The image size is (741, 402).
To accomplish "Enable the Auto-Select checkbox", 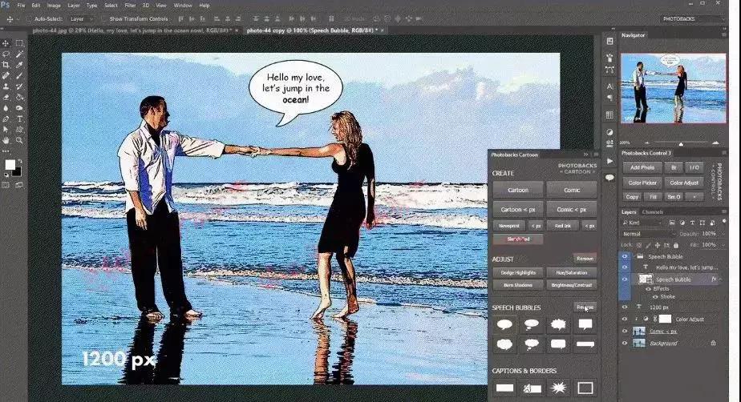I will click(x=30, y=18).
